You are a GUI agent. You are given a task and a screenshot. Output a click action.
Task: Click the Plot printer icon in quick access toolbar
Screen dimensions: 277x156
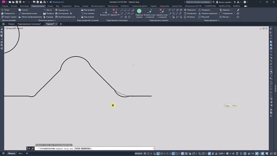click(x=38, y=2)
